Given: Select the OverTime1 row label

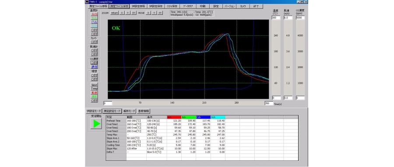Looking at the screenshot, I should (116, 124).
